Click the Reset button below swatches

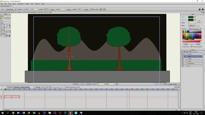click(x=198, y=44)
